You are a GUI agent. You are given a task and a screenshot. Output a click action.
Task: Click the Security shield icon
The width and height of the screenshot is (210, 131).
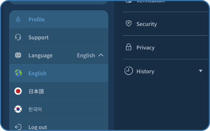[x=129, y=23]
